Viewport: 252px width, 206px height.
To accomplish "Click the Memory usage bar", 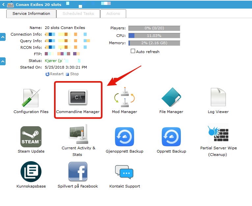I will click(154, 43).
